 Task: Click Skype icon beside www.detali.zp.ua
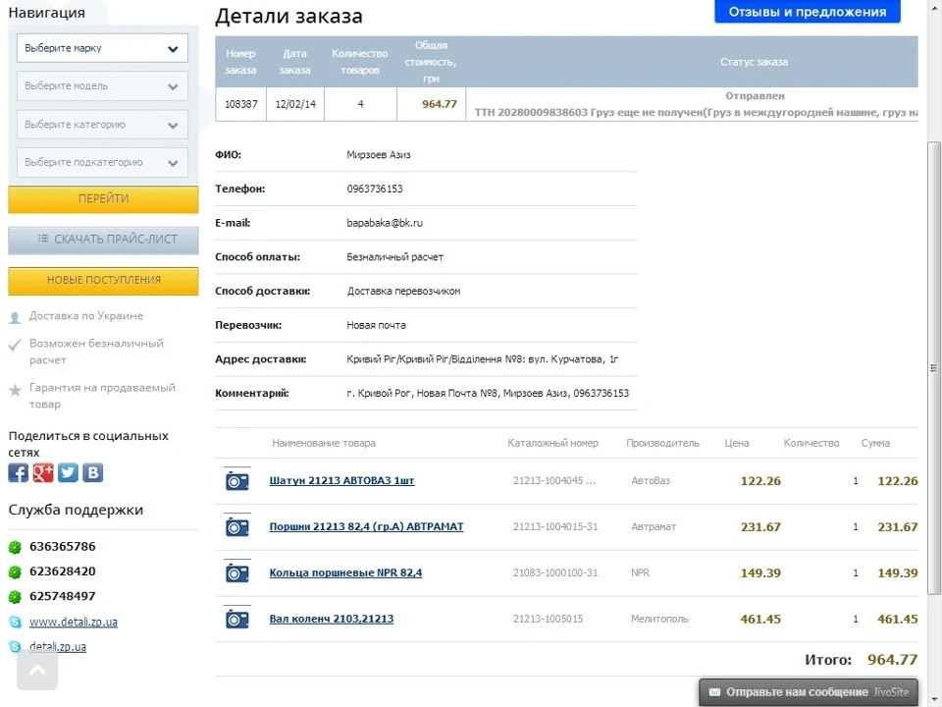[15, 623]
